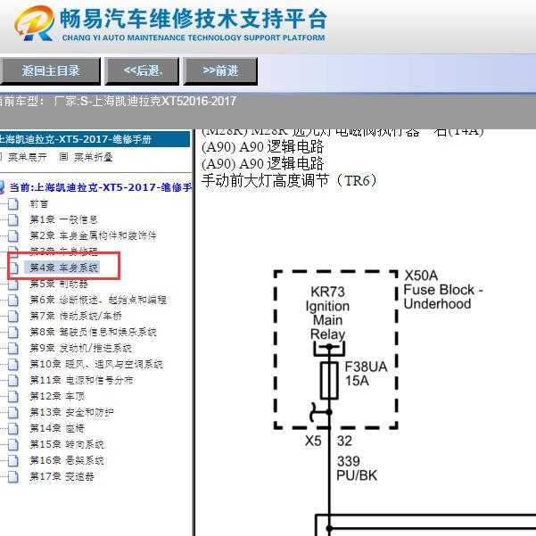Open 第13章 安全和防护

71,412
